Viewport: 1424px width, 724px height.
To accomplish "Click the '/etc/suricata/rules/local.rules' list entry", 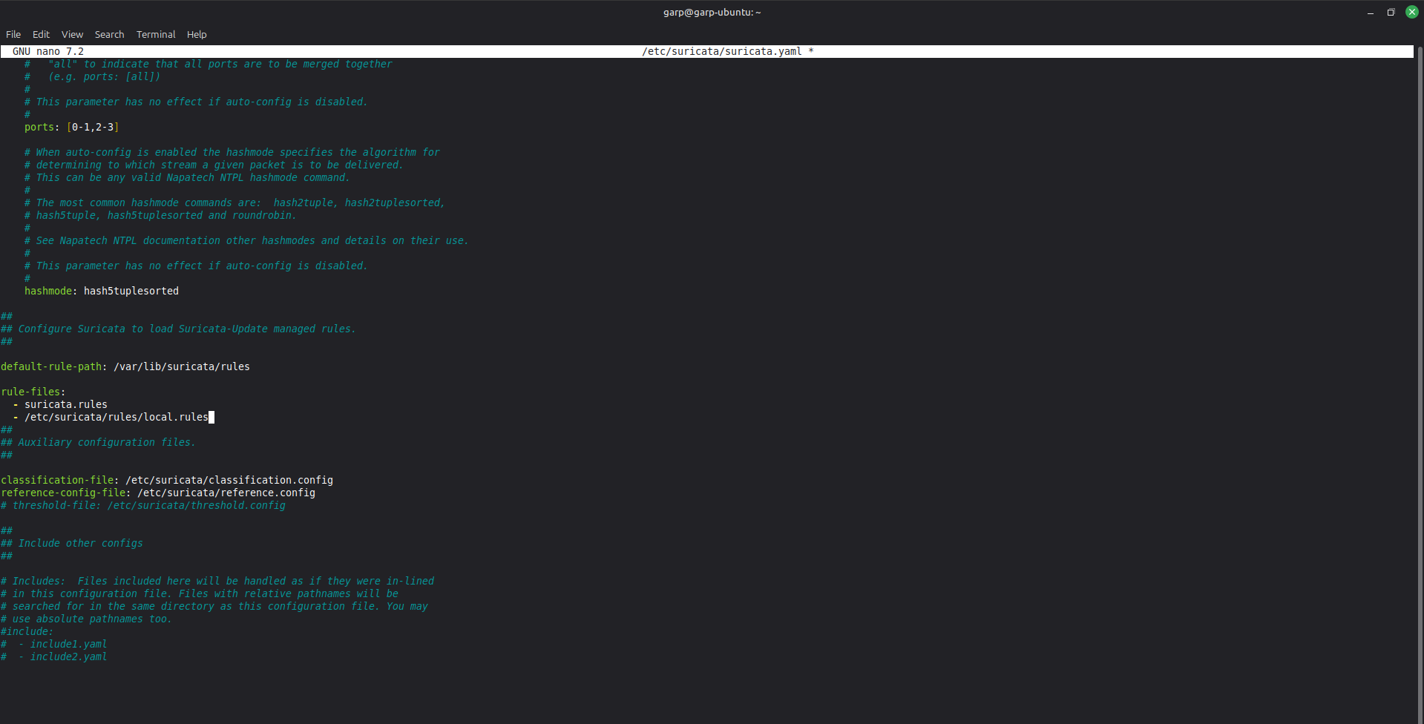I will 117,418.
